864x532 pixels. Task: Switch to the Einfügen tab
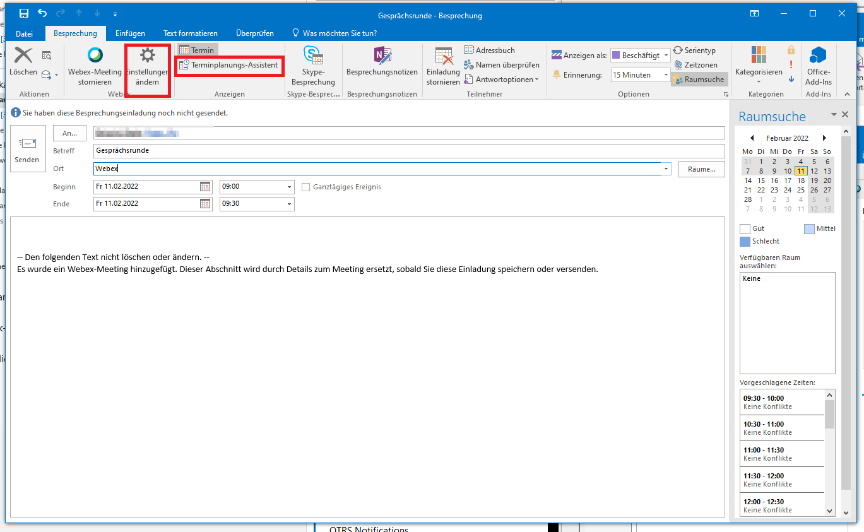(x=130, y=33)
